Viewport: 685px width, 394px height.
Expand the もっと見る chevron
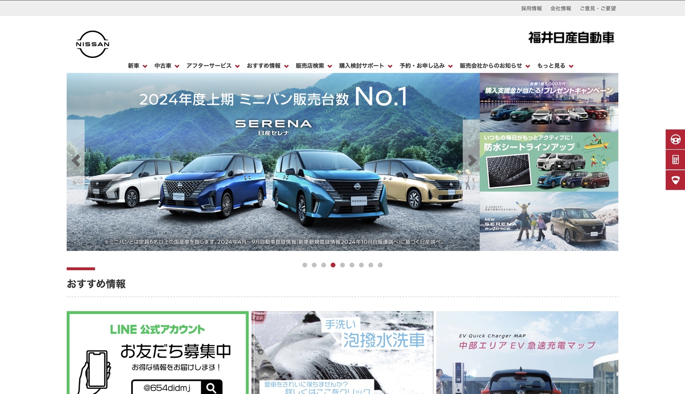(x=571, y=66)
